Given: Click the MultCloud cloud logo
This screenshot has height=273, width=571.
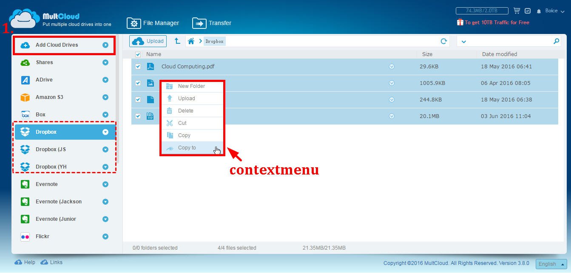Looking at the screenshot, I should pyautogui.click(x=24, y=18).
